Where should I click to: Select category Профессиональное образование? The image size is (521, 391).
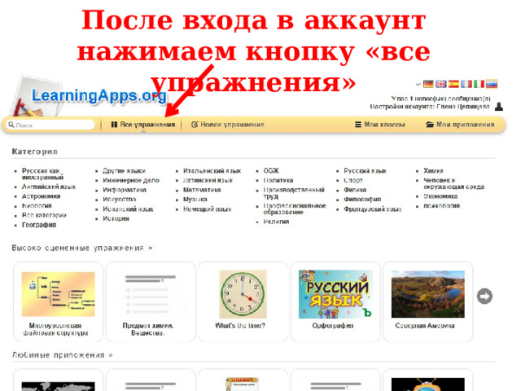295,209
